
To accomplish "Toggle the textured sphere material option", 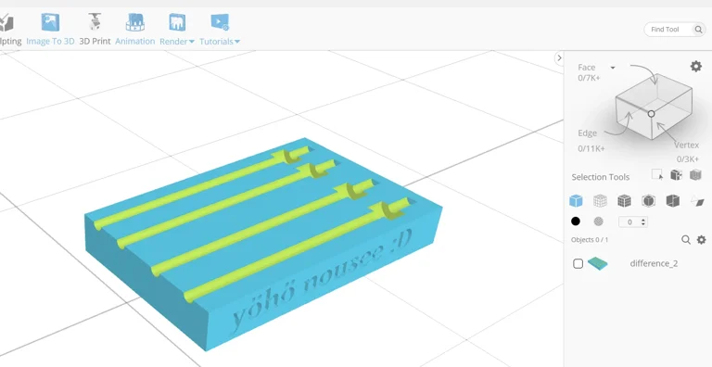I will coord(599,221).
